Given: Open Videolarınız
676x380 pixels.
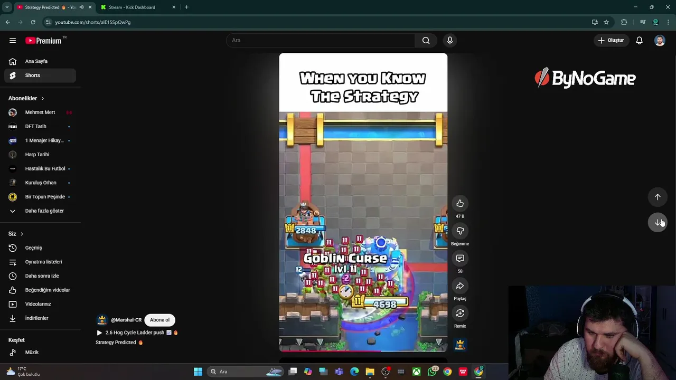Looking at the screenshot, I should pyautogui.click(x=40, y=304).
